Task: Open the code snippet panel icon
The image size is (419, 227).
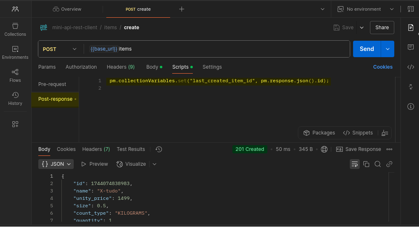Action: coord(410,67)
